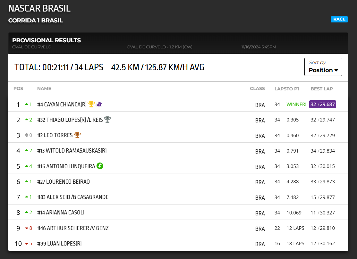Click the 10.069 gap value
The width and height of the screenshot is (357, 259).
click(294, 213)
